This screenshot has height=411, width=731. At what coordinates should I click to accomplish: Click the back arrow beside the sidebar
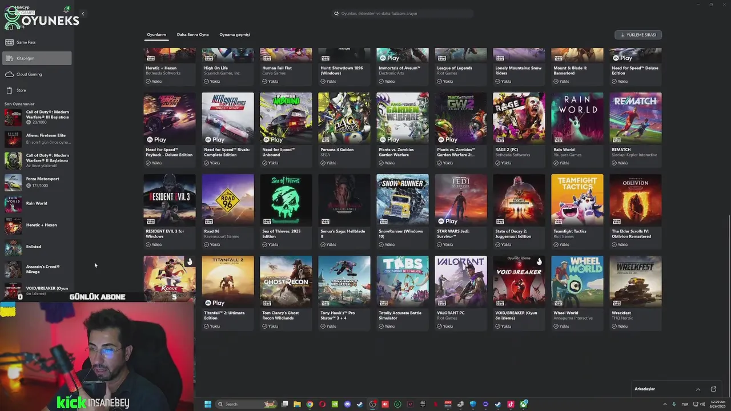83,14
